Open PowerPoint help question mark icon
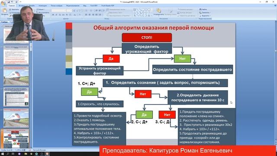277x156 pixels. pos(275,6)
